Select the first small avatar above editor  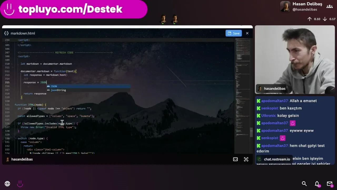[x=163, y=19]
